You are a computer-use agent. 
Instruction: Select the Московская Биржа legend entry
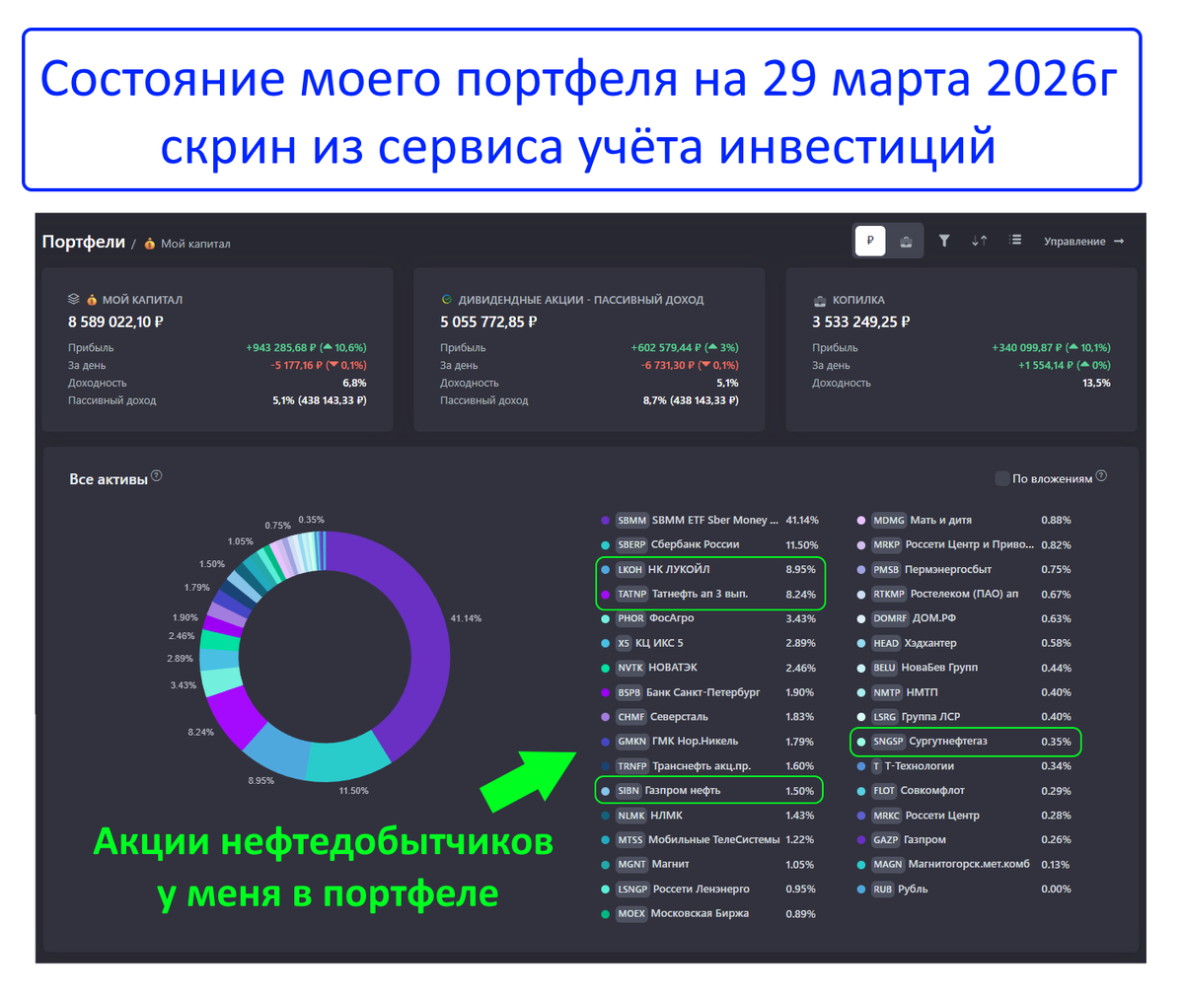coord(708,914)
